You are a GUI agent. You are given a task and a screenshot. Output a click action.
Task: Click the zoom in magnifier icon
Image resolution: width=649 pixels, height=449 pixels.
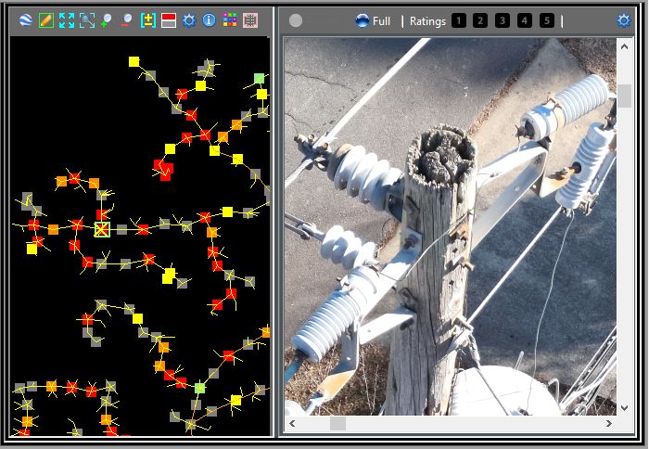[108, 20]
